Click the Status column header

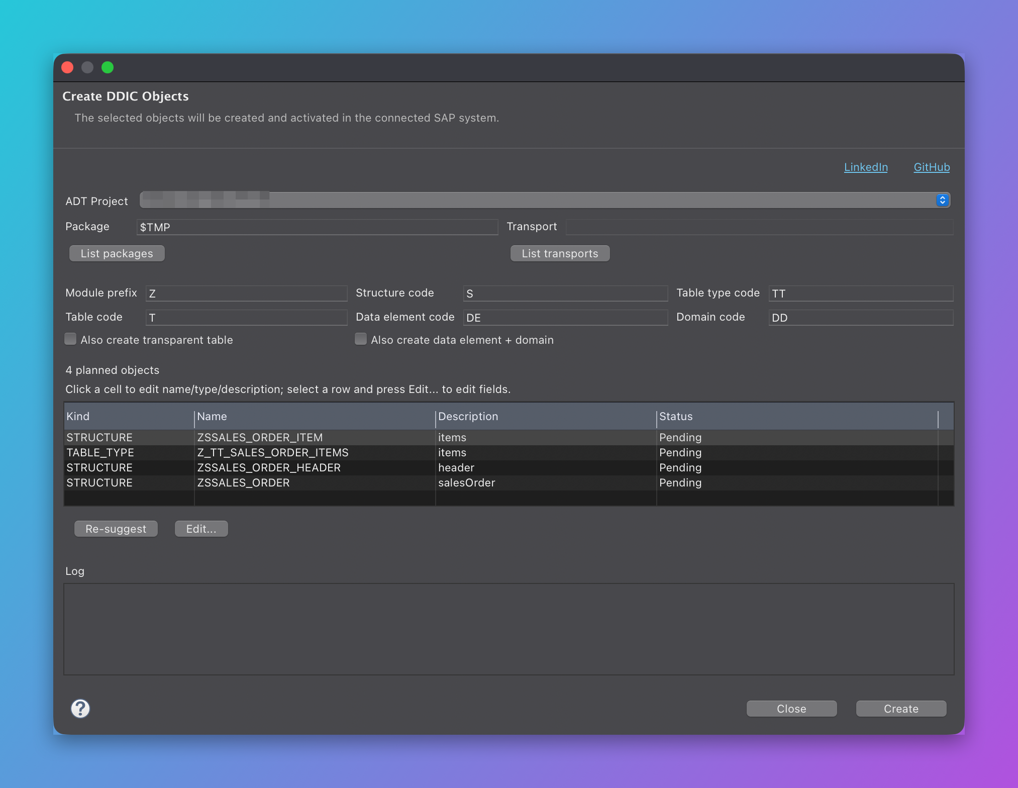click(797, 417)
